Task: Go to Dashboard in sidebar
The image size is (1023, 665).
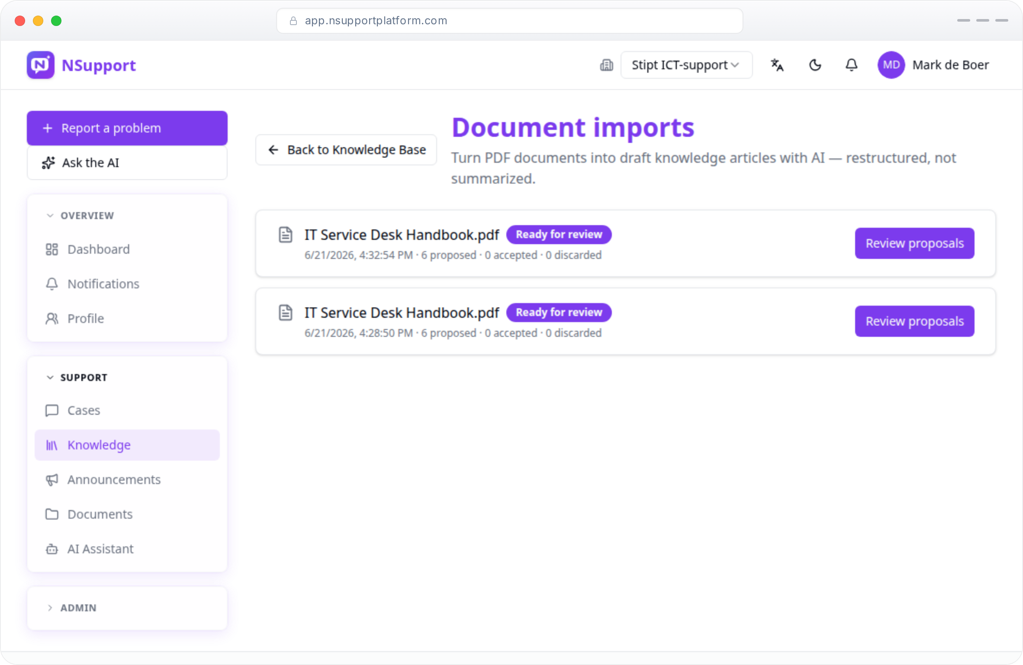Action: point(127,249)
